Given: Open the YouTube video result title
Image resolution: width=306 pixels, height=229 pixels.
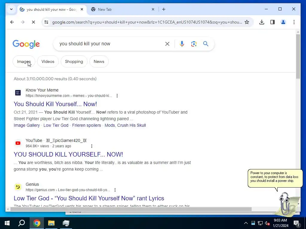Looking at the screenshot, I should pos(68,154).
